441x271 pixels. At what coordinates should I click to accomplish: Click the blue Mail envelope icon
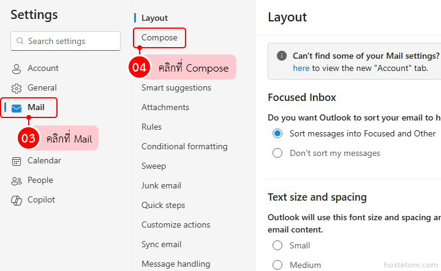click(x=17, y=108)
